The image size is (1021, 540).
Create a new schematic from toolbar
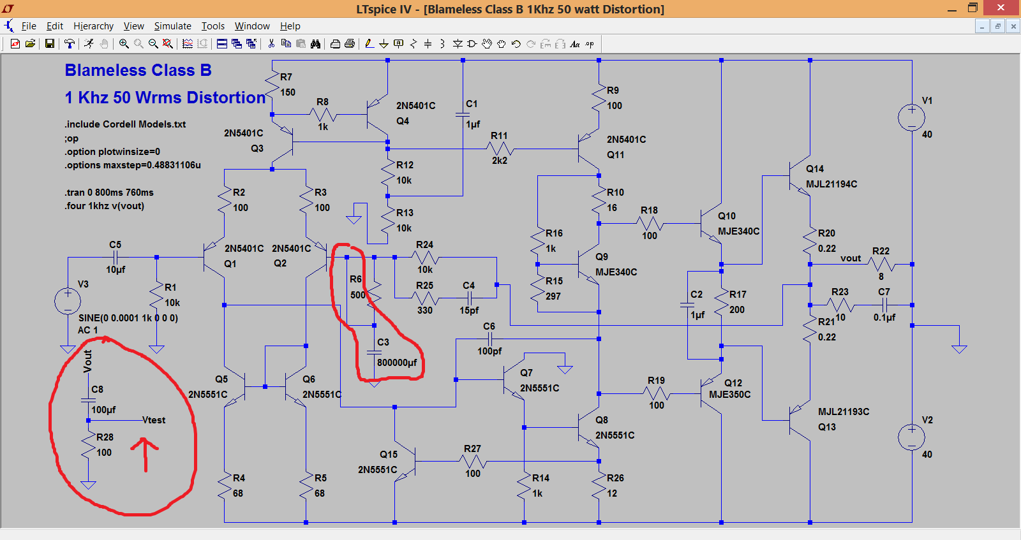(15, 44)
